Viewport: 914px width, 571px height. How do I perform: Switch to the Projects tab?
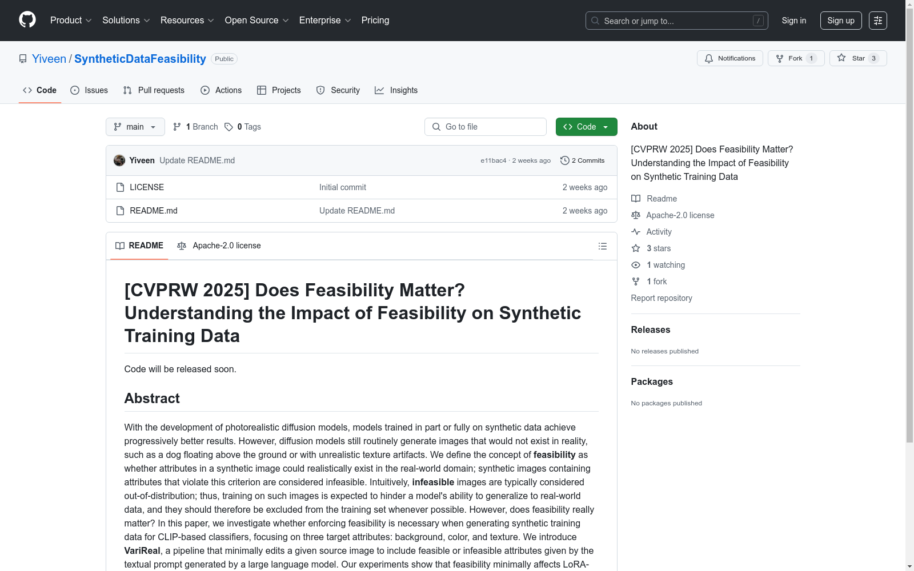[x=279, y=90]
